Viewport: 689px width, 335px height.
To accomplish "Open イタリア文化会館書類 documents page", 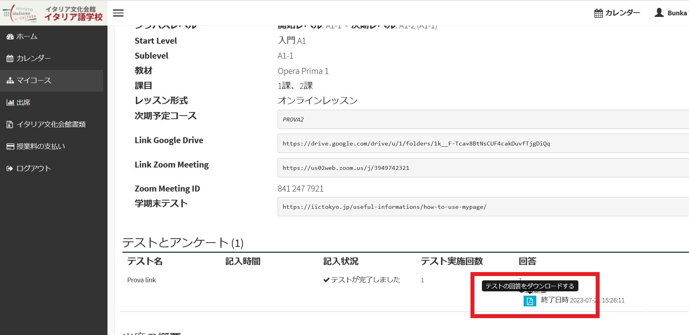I will pyautogui.click(x=51, y=125).
